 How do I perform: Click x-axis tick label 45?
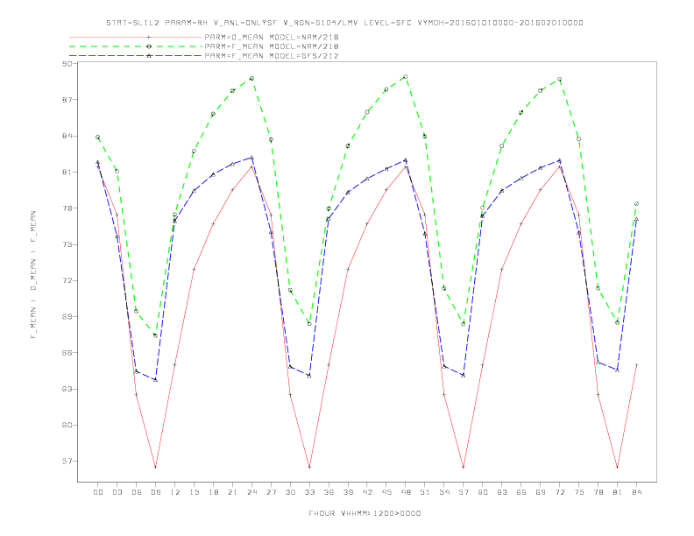[x=386, y=492]
